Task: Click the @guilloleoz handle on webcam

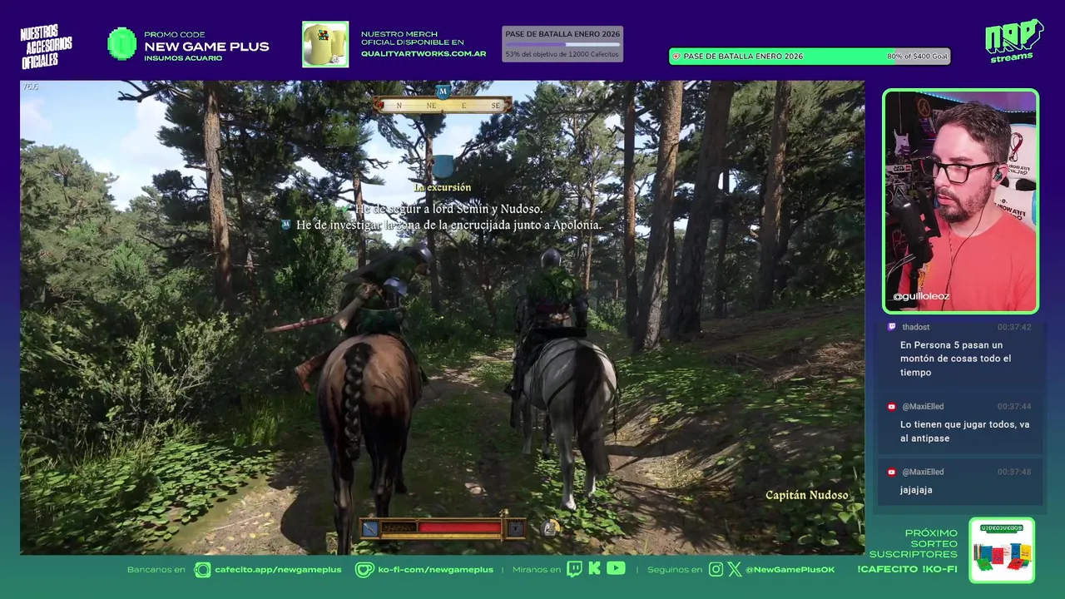Action: 920,296
